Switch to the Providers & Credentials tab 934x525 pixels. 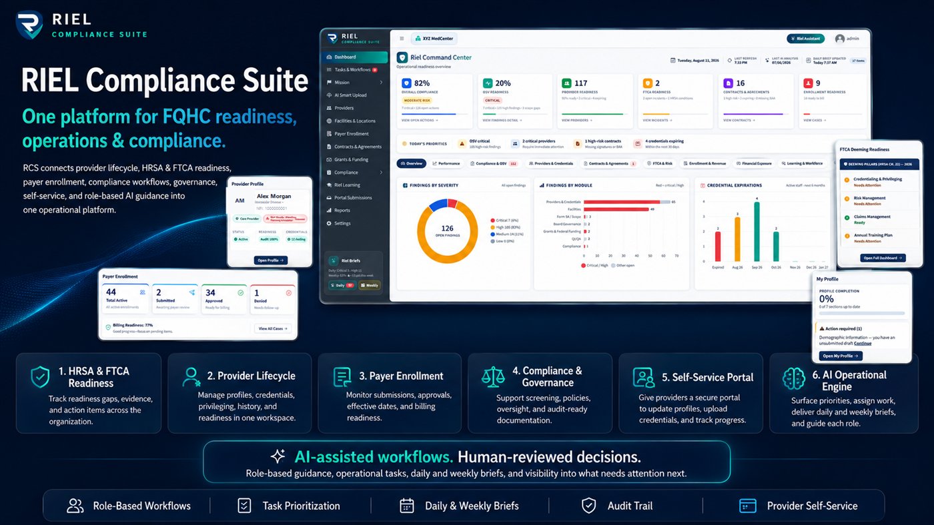click(x=551, y=163)
